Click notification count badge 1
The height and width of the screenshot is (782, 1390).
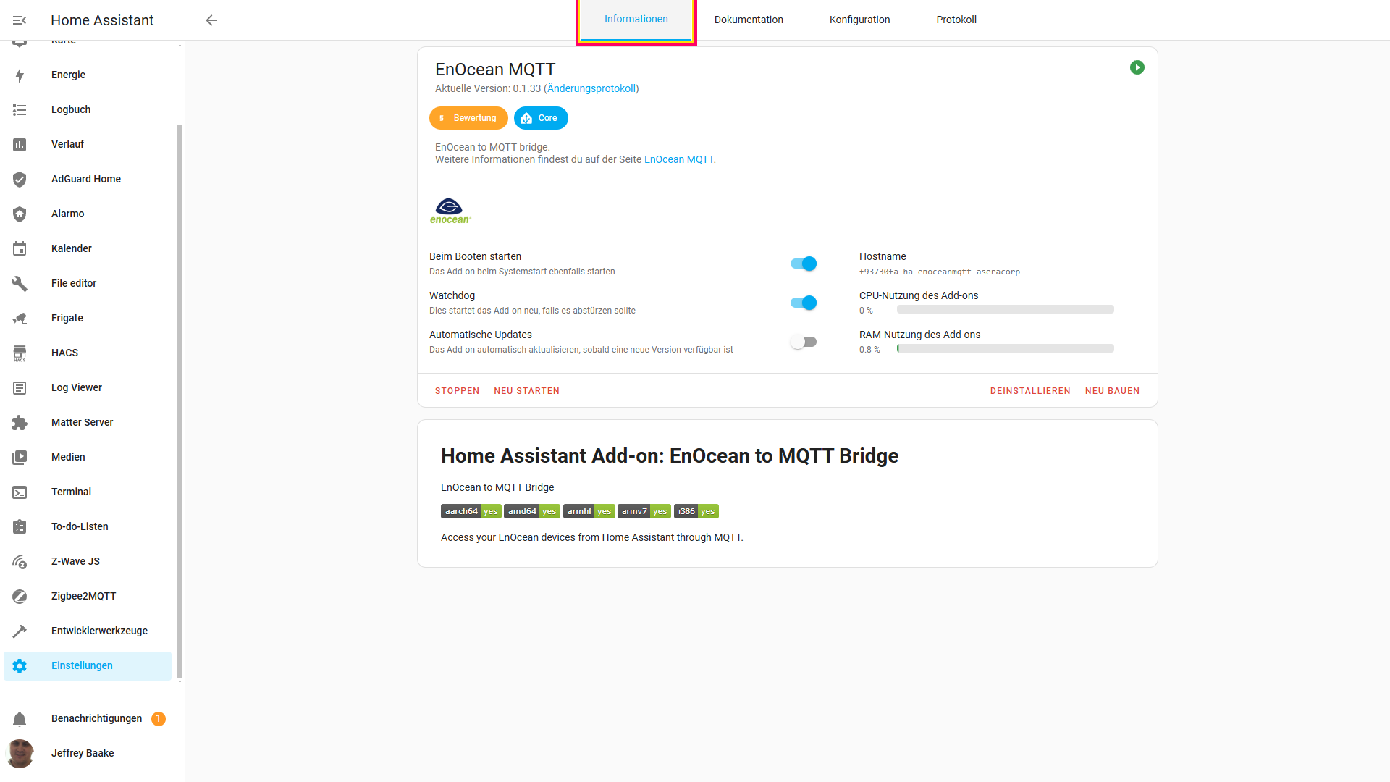[x=159, y=719]
